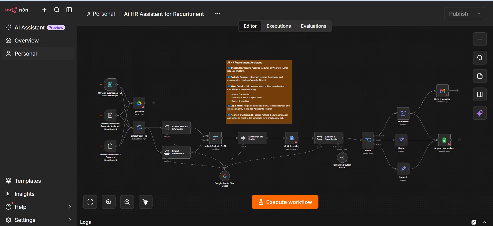The image size is (493, 226).
Task: Click the Personal breadcrumb link
Action: [101, 14]
